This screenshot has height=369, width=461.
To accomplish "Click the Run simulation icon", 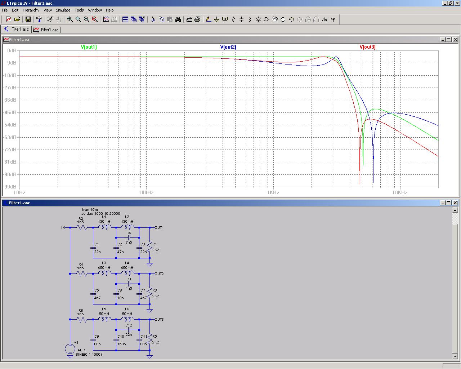I will [x=50, y=19].
